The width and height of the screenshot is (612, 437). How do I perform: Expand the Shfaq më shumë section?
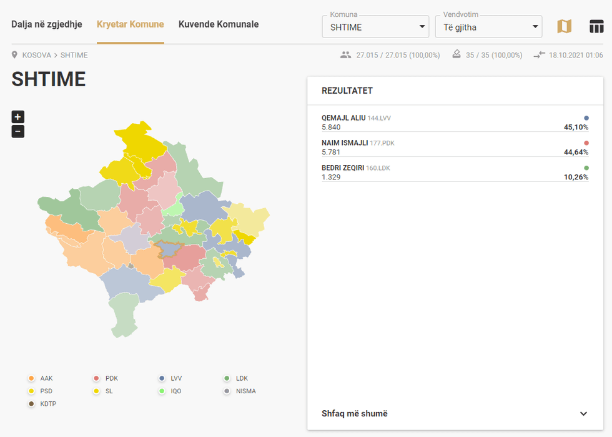point(455,413)
